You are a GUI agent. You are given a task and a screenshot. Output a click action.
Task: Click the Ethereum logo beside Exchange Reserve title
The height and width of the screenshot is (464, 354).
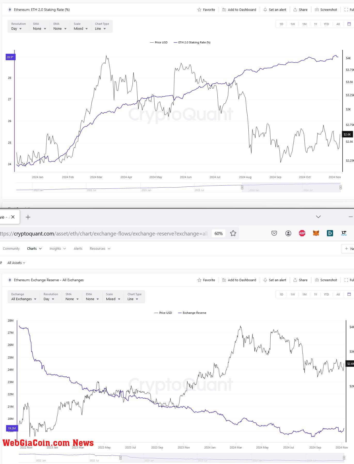coord(10,280)
